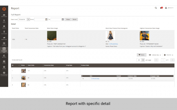Screen dimensions: 177x110
Task: Sort by the Drop Rate column header
Action: (x=73, y=65)
